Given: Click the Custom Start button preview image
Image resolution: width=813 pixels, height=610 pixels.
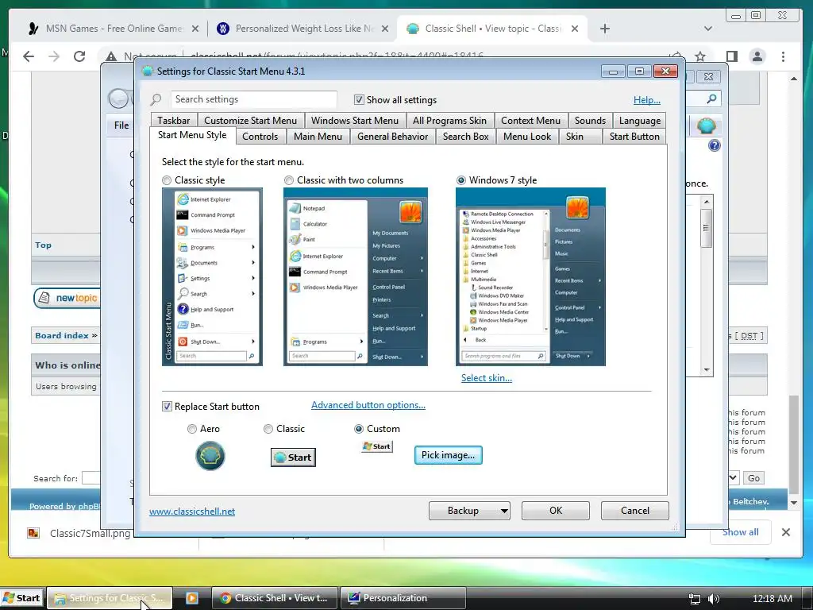Looking at the screenshot, I should pyautogui.click(x=377, y=446).
